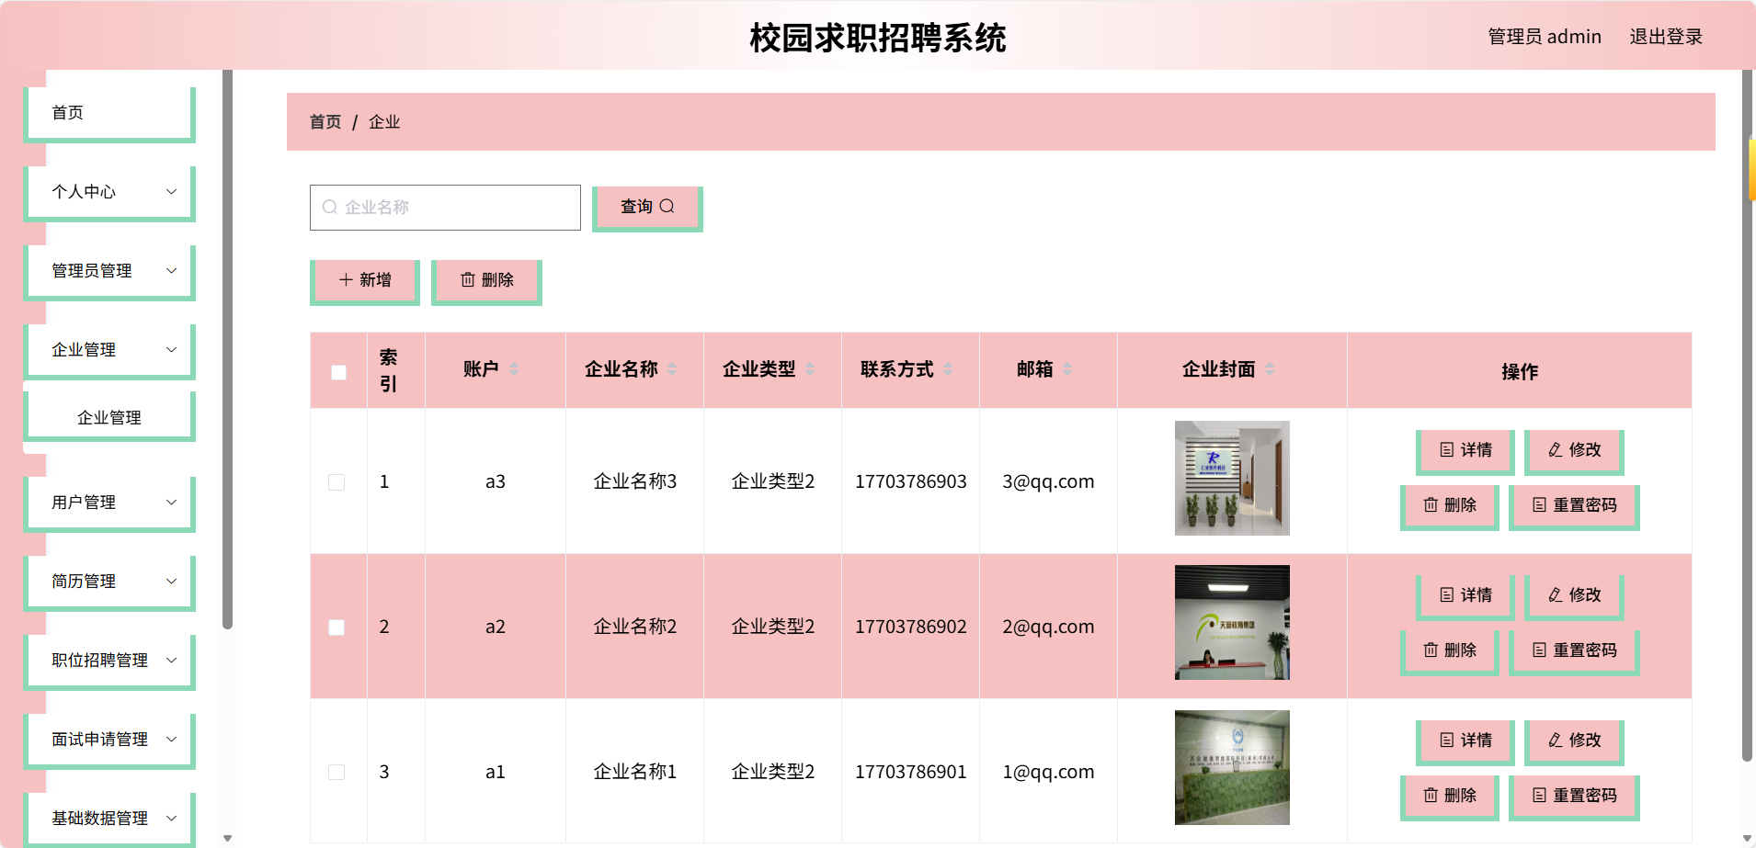Click phone cell 17703786902

tap(911, 627)
